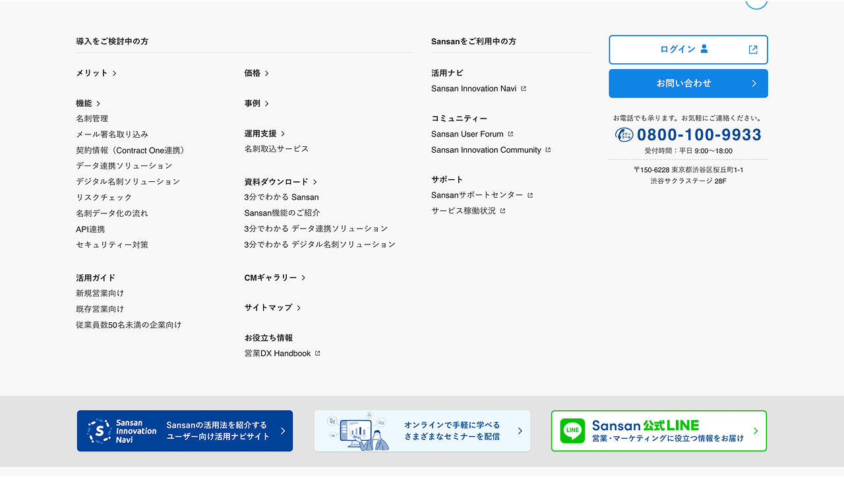Click the chevron on the CMギャラリー heading

(303, 277)
